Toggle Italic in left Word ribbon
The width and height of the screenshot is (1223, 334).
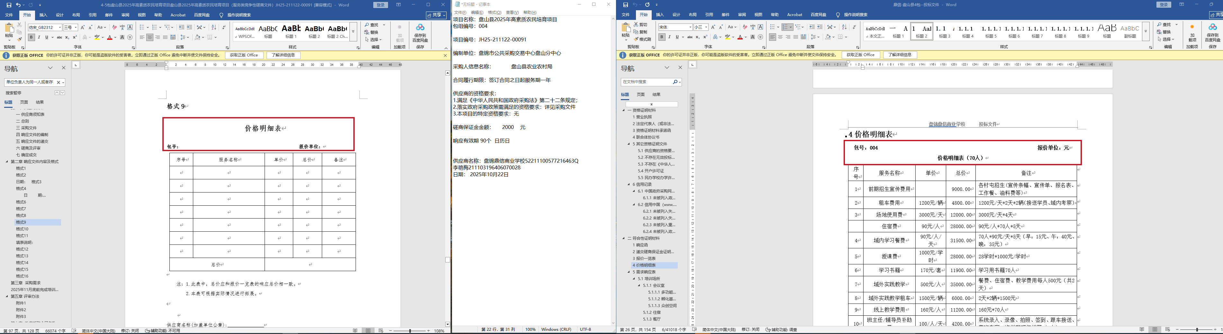pos(39,38)
